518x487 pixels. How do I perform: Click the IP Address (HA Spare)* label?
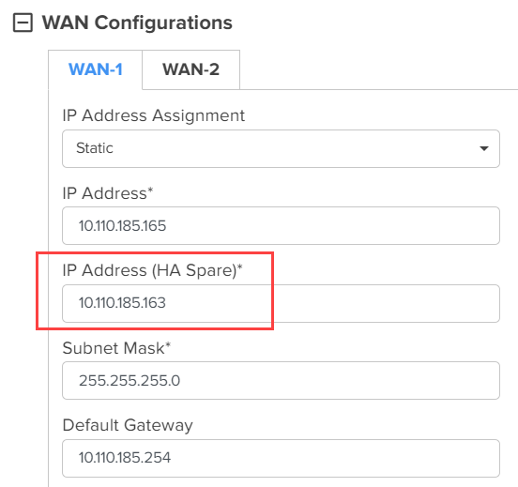click(x=152, y=270)
